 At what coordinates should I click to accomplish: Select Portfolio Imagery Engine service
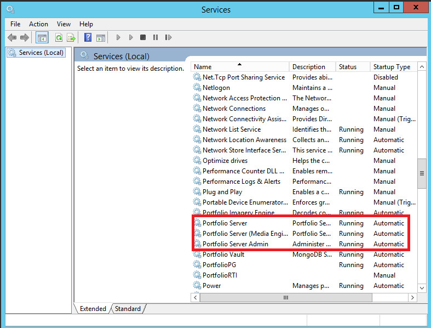click(x=238, y=212)
